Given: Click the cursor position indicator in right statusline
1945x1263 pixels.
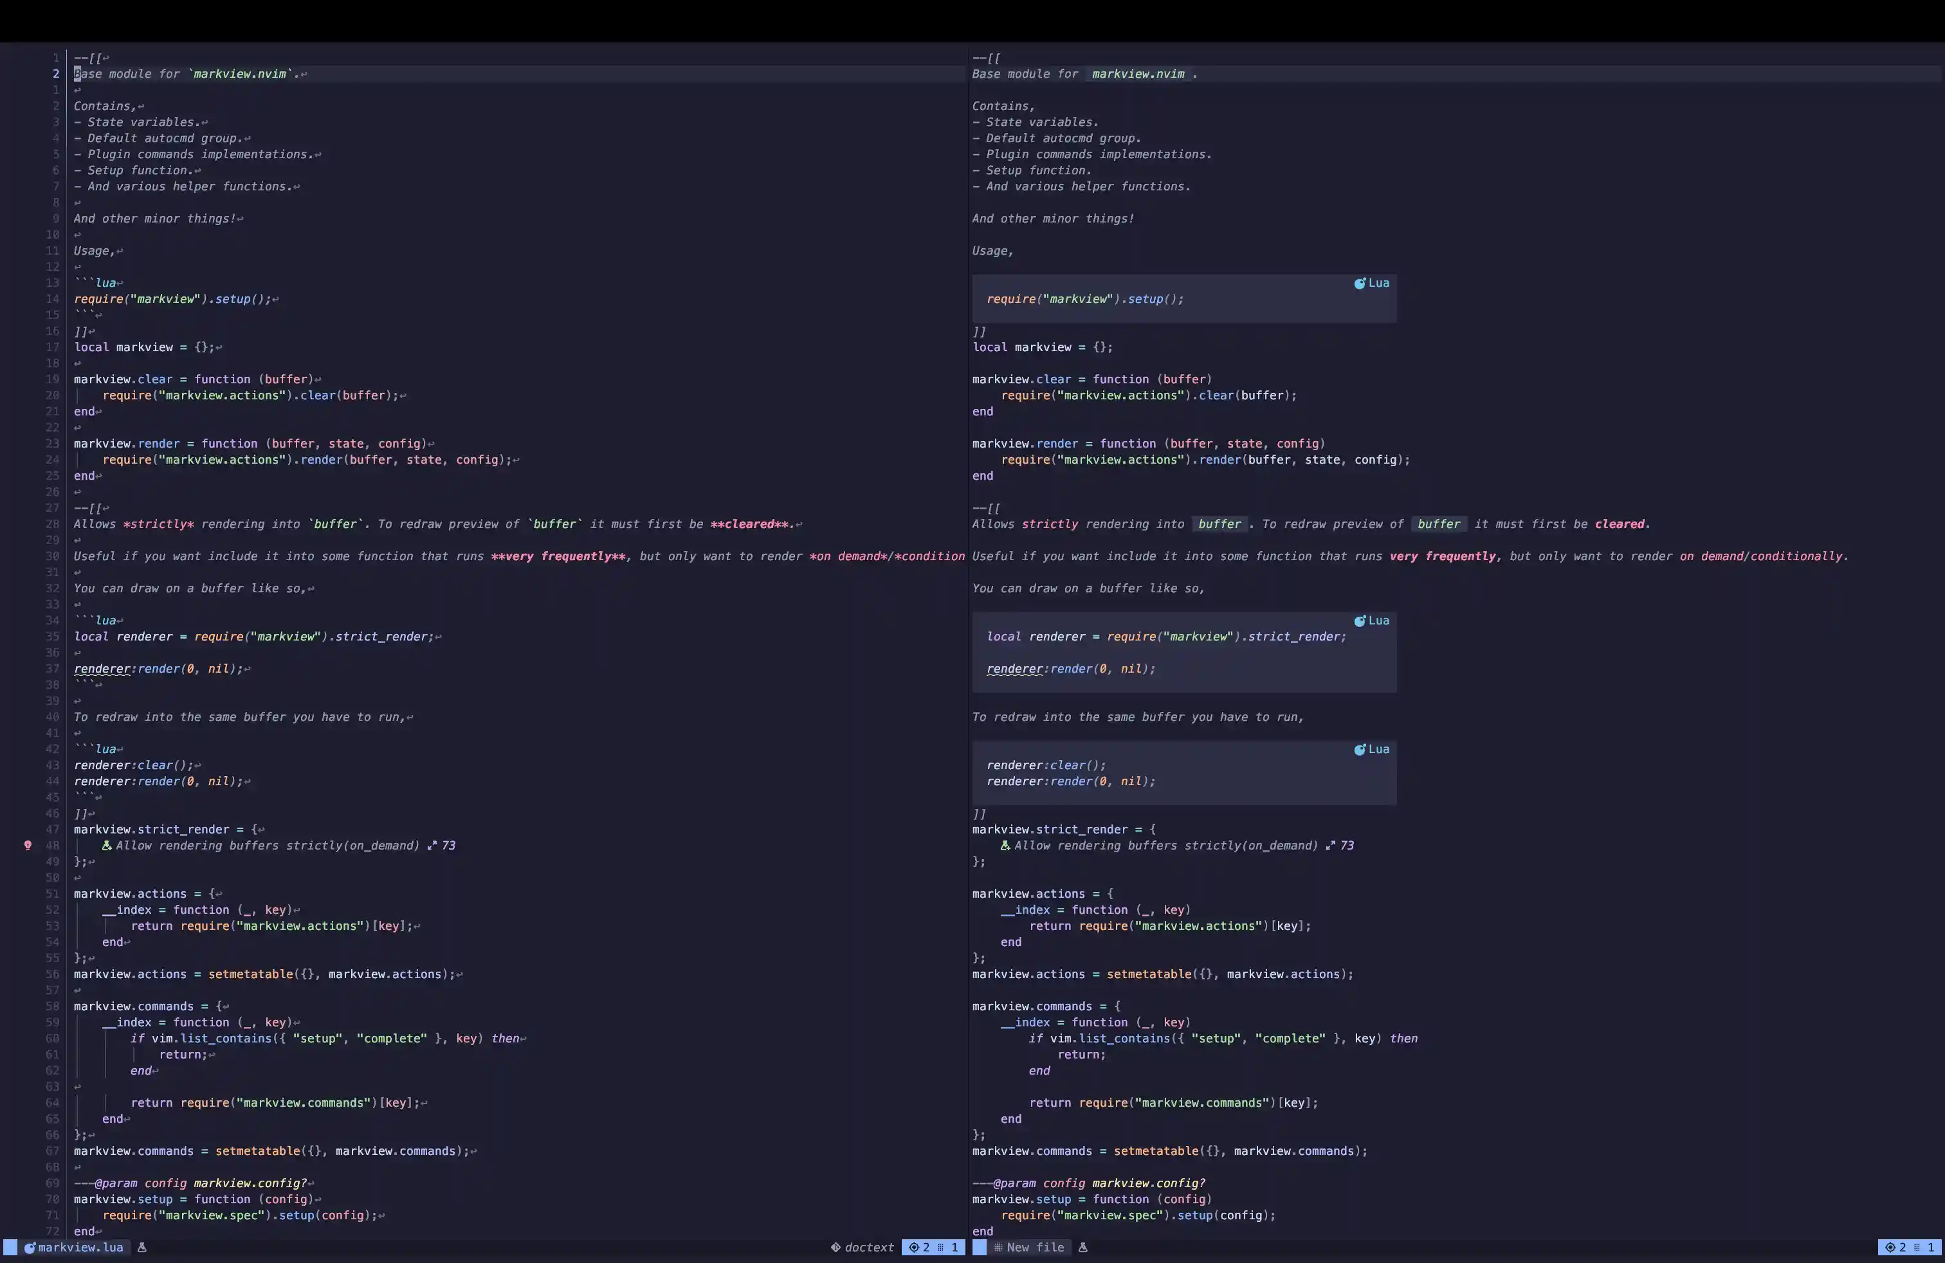Looking at the screenshot, I should [x=1909, y=1248].
